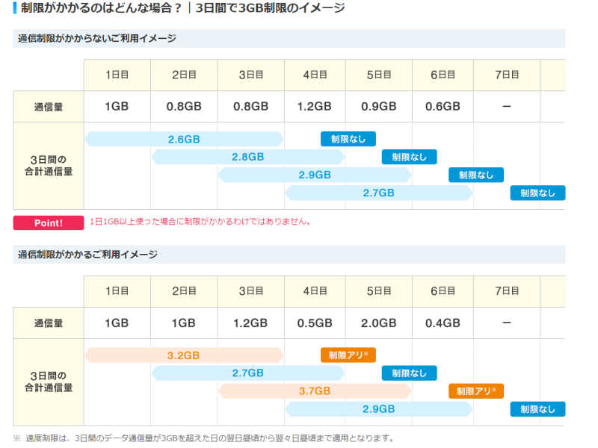This screenshot has width=598, height=448.
Task: Click the pink Point! badge
Action: [x=48, y=223]
